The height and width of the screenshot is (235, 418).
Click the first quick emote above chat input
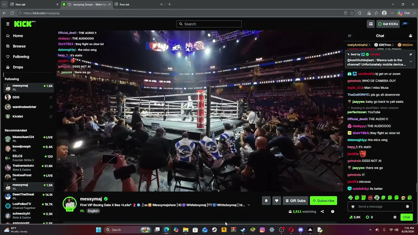coord(350,198)
